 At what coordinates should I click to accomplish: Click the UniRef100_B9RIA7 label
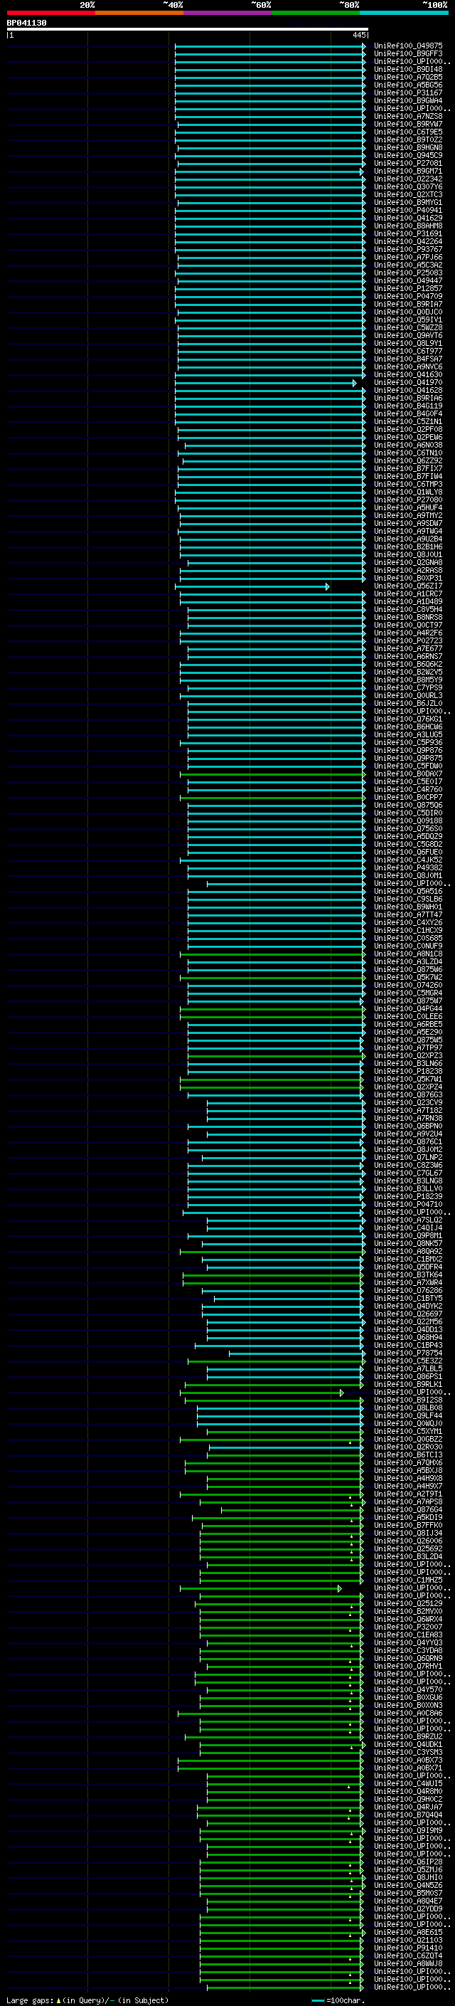(408, 305)
